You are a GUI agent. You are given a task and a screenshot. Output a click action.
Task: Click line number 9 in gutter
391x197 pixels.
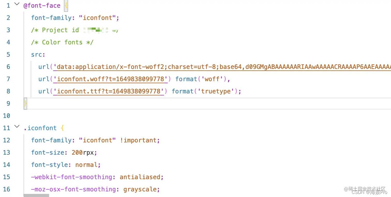click(x=8, y=103)
